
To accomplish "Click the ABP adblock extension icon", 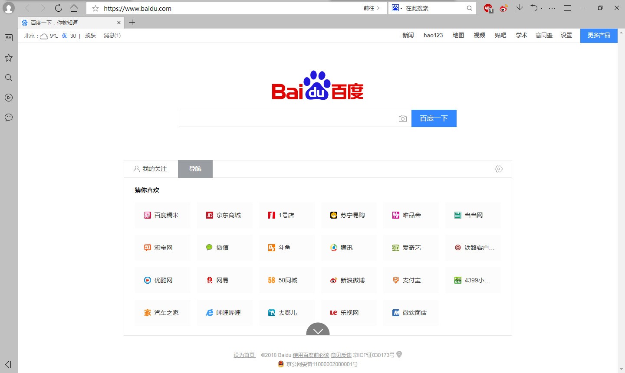I will click(488, 8).
